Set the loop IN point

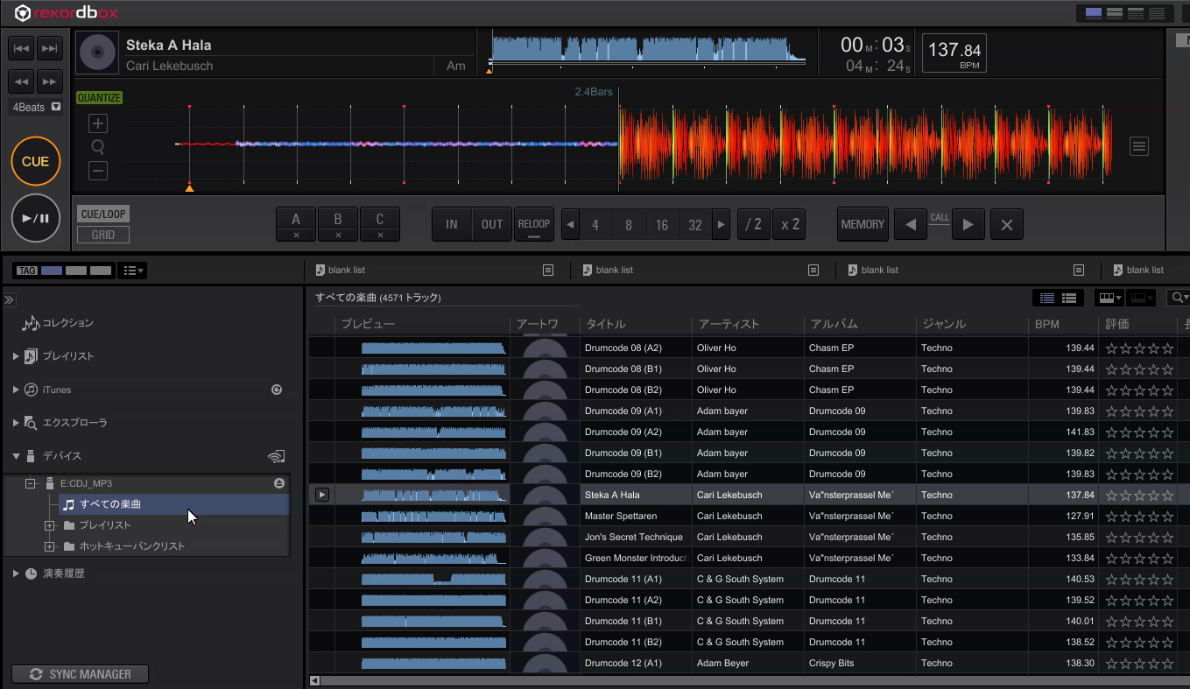pos(452,224)
